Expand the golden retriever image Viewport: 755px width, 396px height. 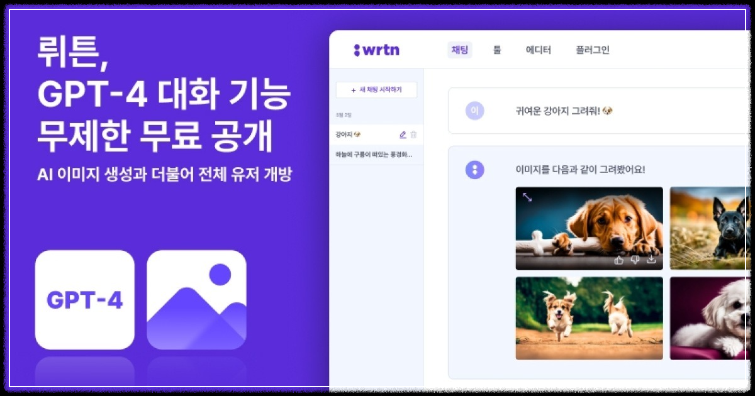tap(527, 197)
